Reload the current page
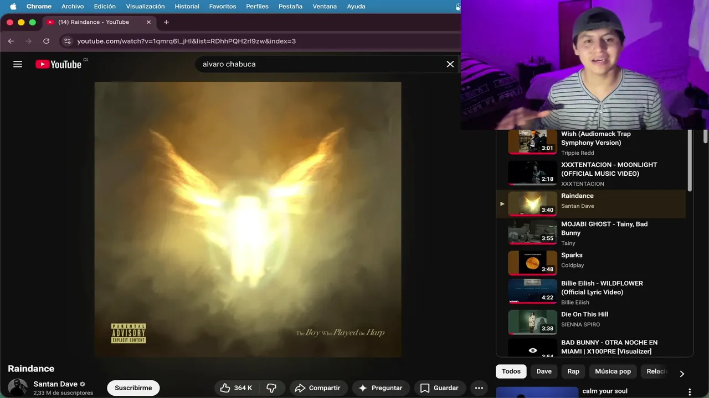The image size is (709, 398). pos(46,41)
